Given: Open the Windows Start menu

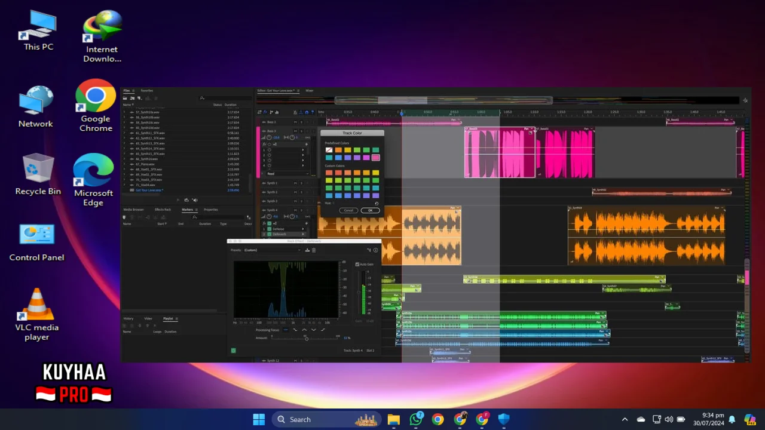Looking at the screenshot, I should 259,419.
